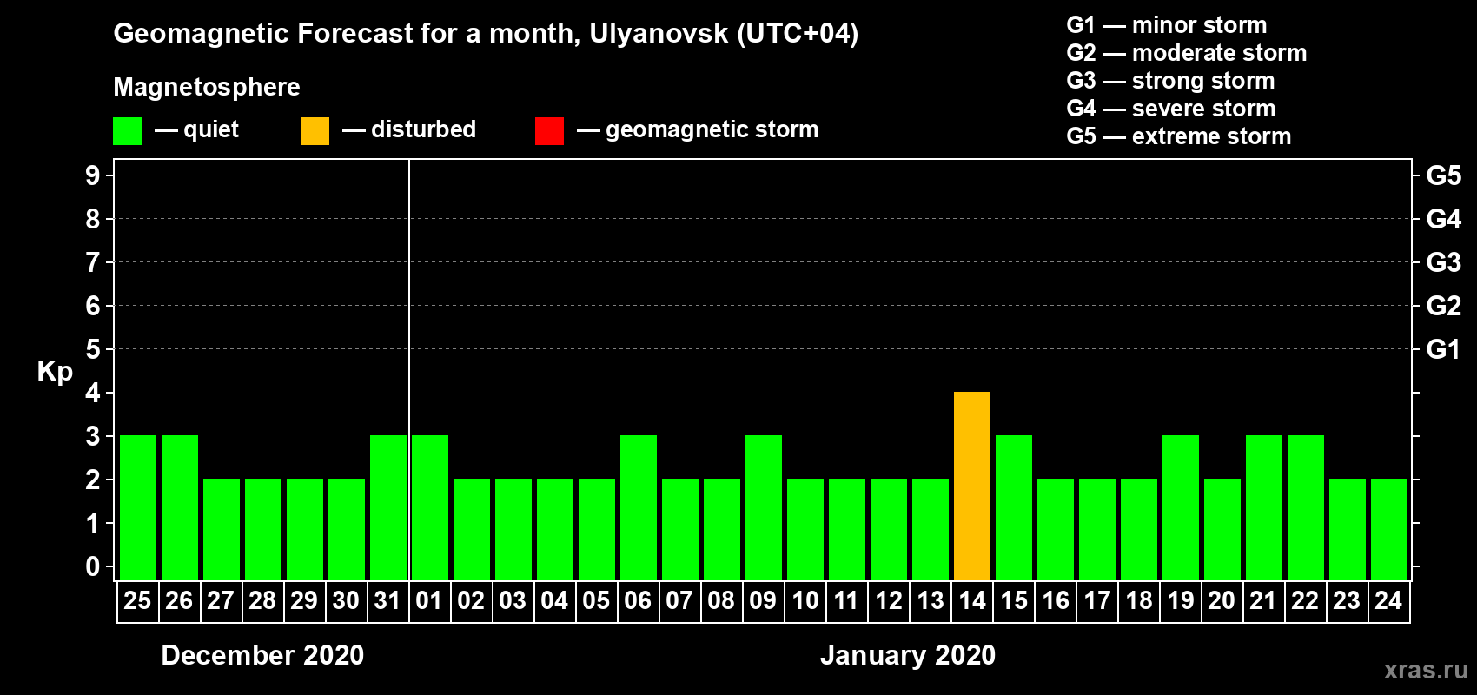The height and width of the screenshot is (695, 1477).
Task: Click the Kp axis value 5
Action: 92,349
